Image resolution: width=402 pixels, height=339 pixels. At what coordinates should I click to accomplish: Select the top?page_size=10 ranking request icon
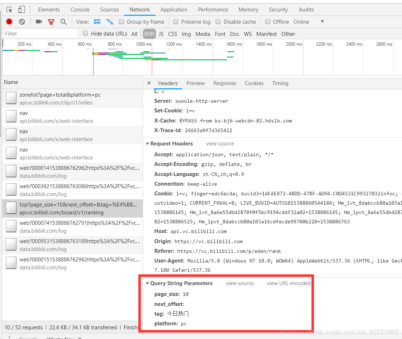pyautogui.click(x=11, y=208)
